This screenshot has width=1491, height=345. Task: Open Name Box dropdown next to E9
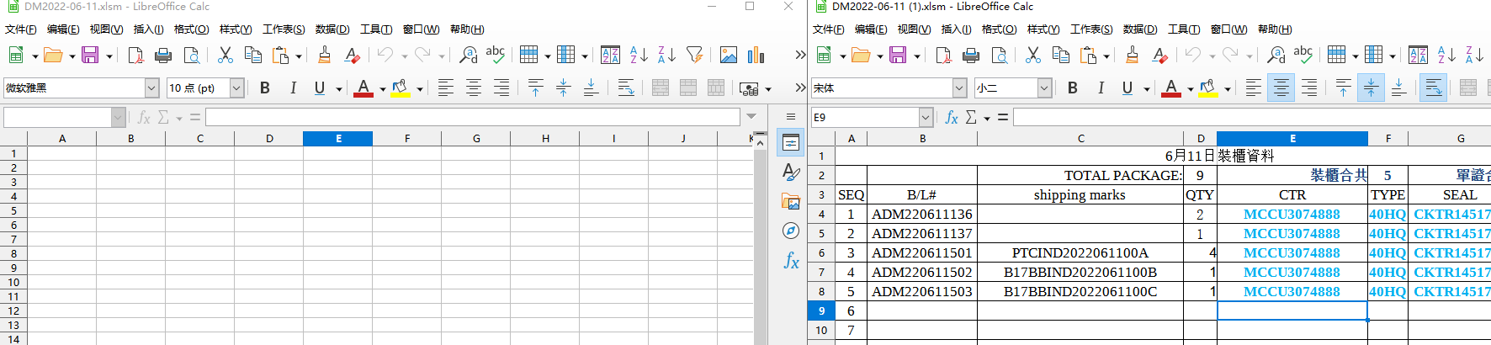[926, 118]
